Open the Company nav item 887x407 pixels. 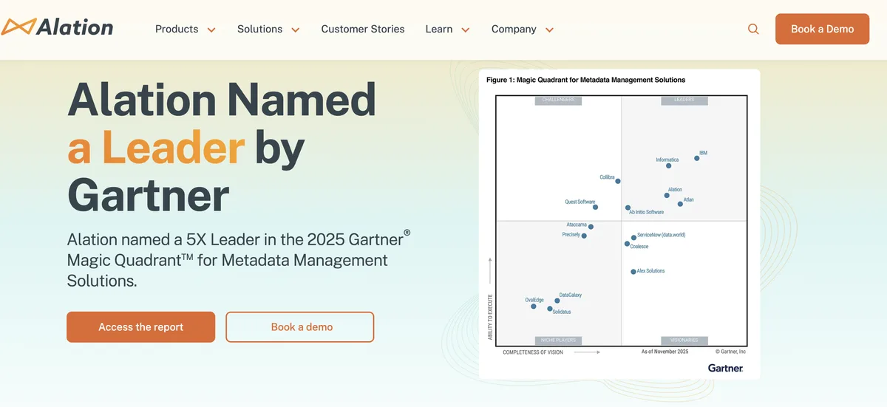pyautogui.click(x=514, y=30)
